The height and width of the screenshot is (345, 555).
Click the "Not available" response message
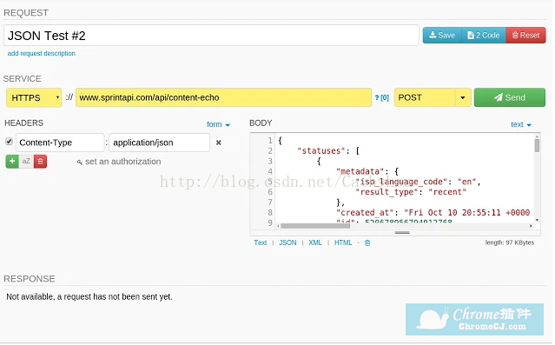pos(89,297)
